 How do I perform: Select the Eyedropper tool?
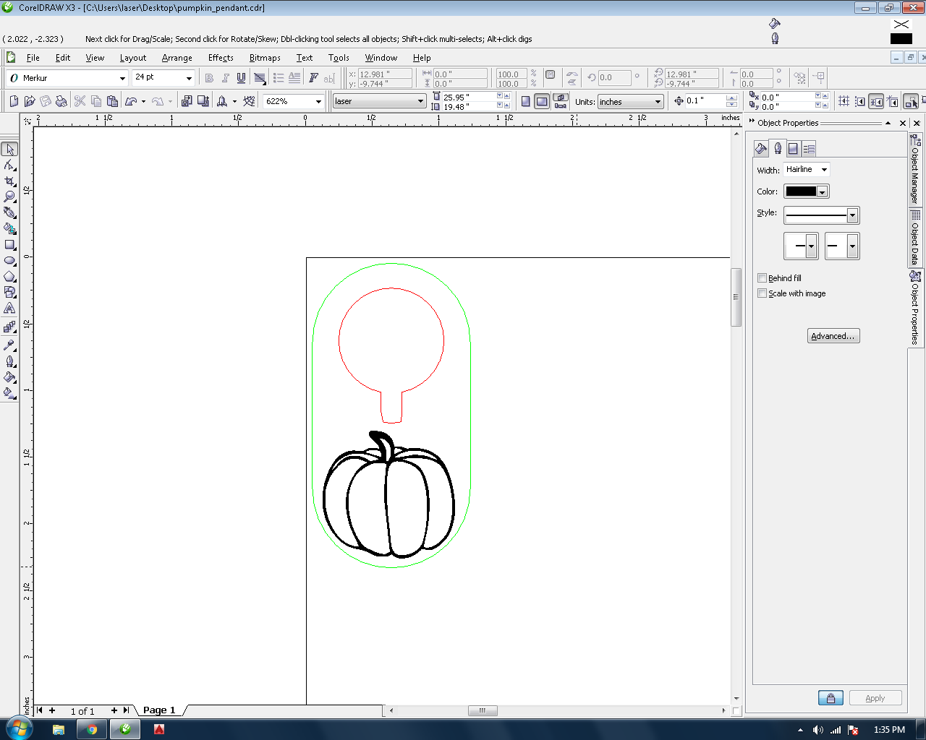point(9,345)
